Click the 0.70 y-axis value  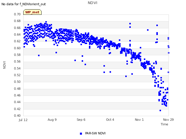pyautogui.click(x=17, y=14)
